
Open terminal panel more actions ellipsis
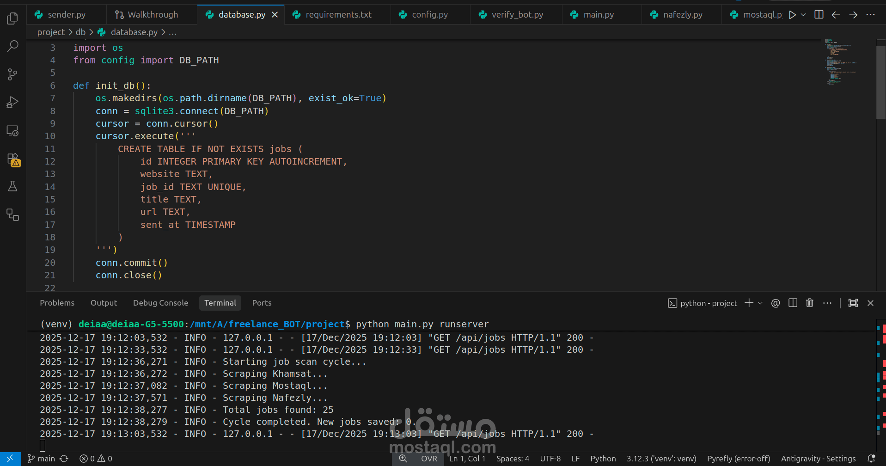(827, 303)
